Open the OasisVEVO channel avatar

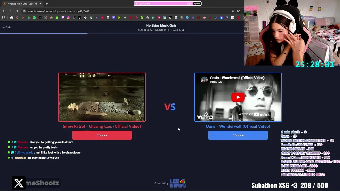coord(204,80)
